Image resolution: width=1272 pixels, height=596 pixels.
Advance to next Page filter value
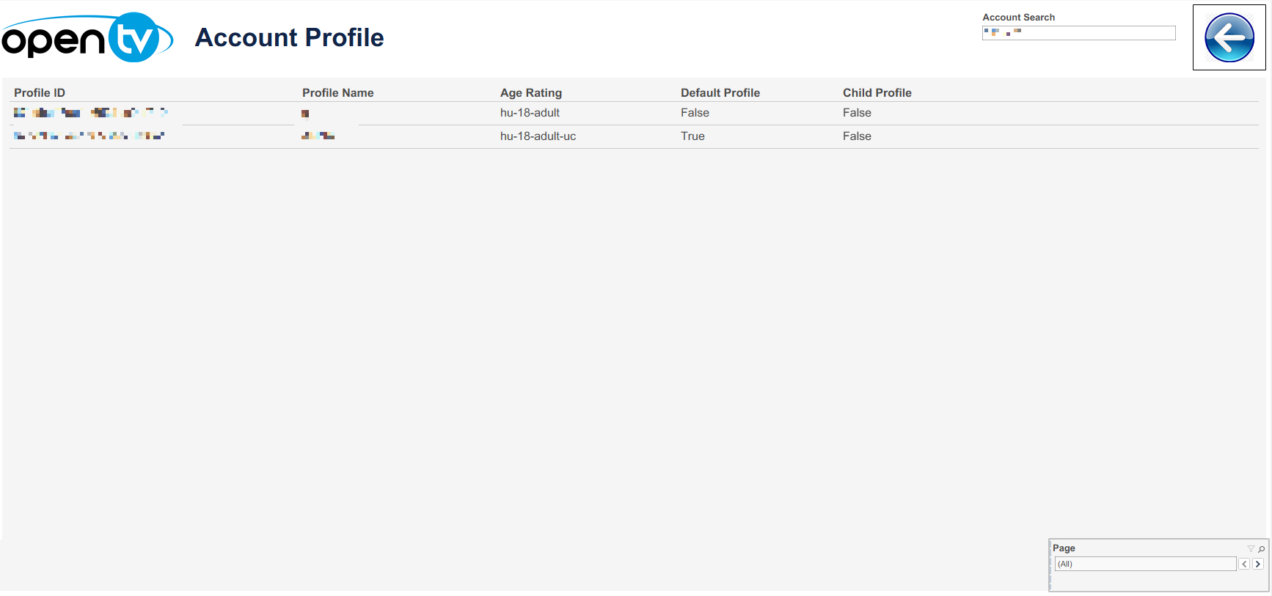tap(1258, 564)
